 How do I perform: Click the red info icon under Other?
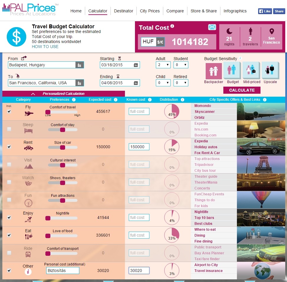pyautogui.click(x=28, y=272)
